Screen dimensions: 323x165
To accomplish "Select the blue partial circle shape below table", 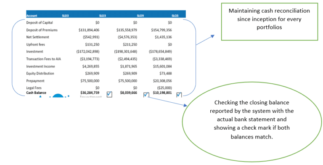I will (58, 95).
